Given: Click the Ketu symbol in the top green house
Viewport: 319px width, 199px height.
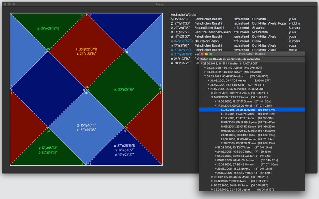Looking at the screenshot, I should (38, 29).
